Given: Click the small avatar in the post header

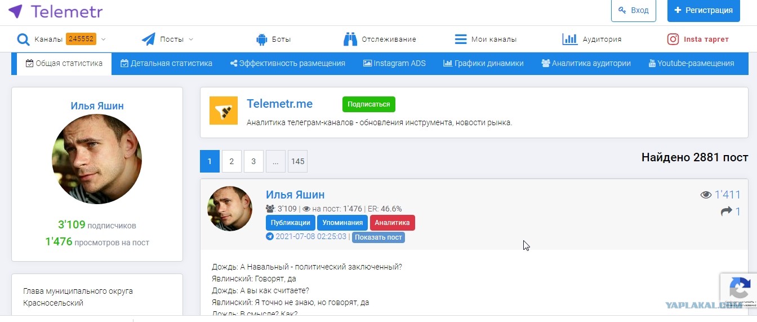Looking at the screenshot, I should coord(230,209).
